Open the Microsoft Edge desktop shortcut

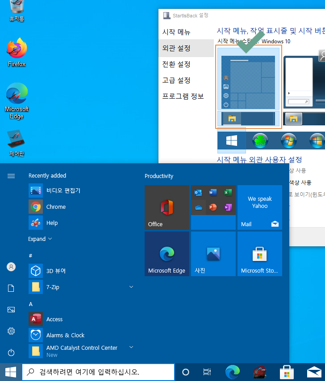tap(17, 100)
